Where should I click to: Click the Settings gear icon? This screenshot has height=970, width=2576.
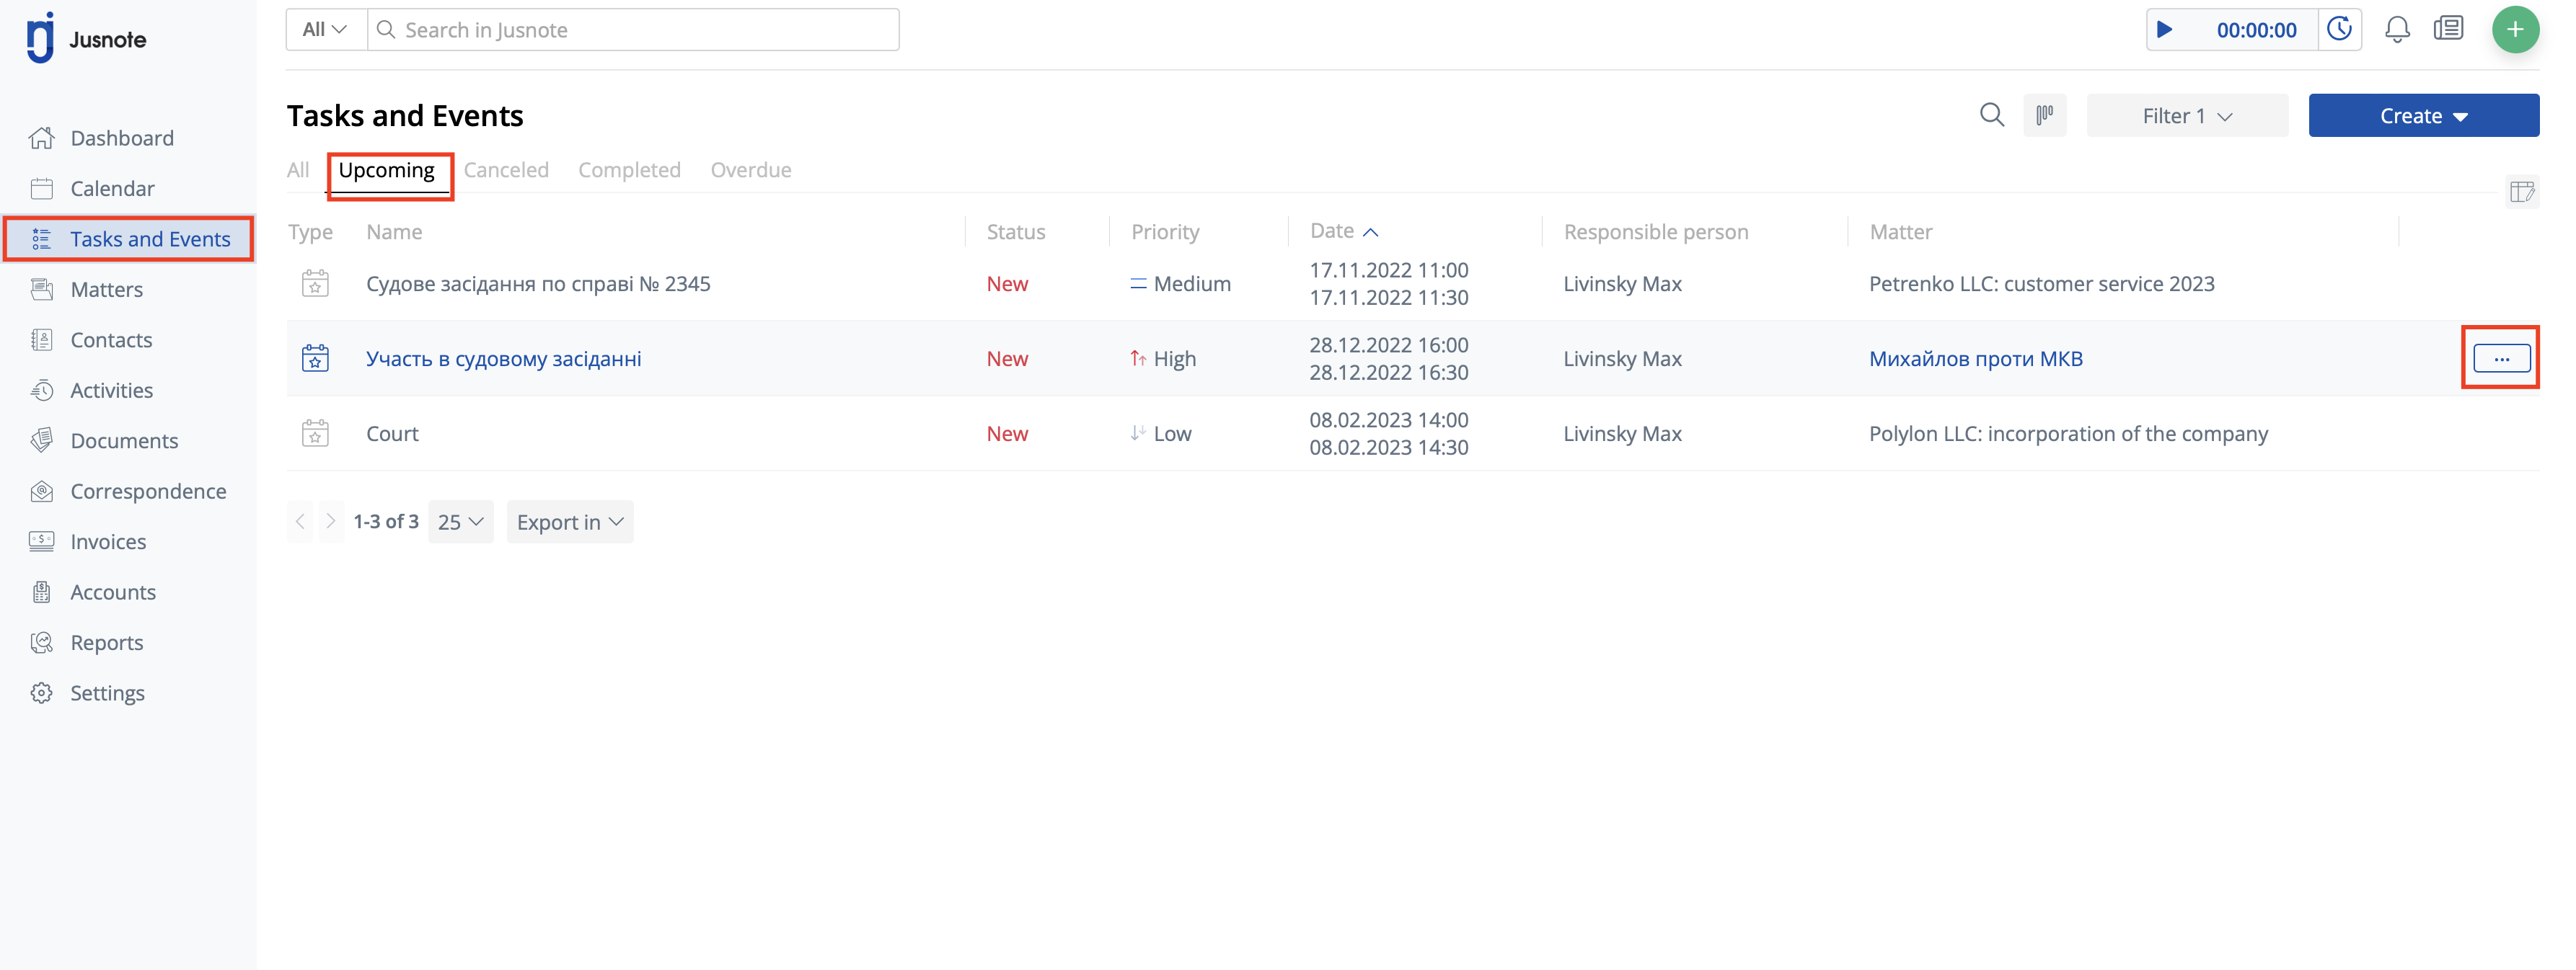click(42, 693)
